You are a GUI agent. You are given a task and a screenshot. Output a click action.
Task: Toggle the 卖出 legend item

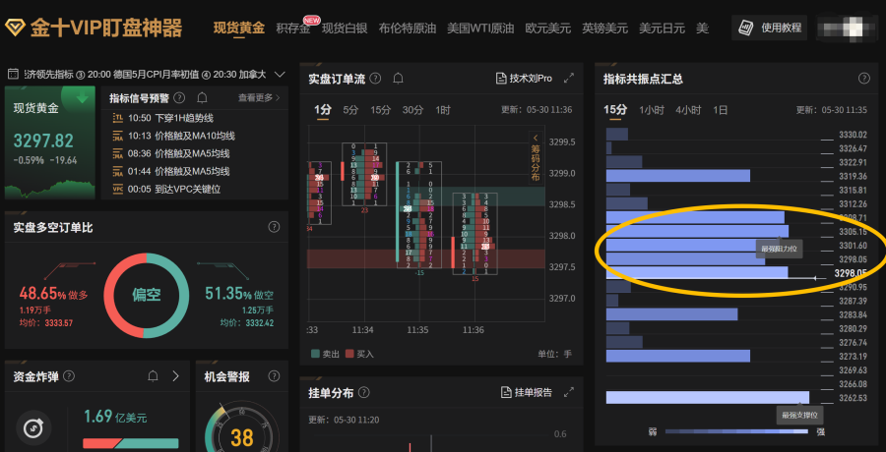coord(326,354)
